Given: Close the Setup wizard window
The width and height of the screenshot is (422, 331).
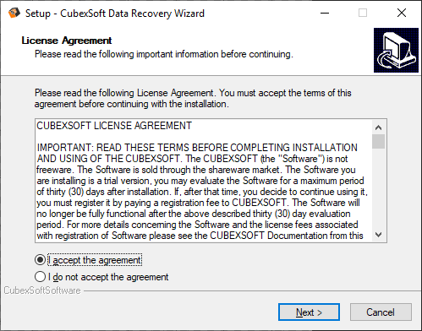Looking at the screenshot, I should [x=402, y=13].
